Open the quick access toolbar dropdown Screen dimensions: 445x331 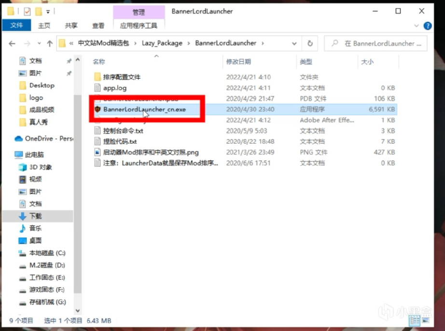pyautogui.click(x=48, y=12)
